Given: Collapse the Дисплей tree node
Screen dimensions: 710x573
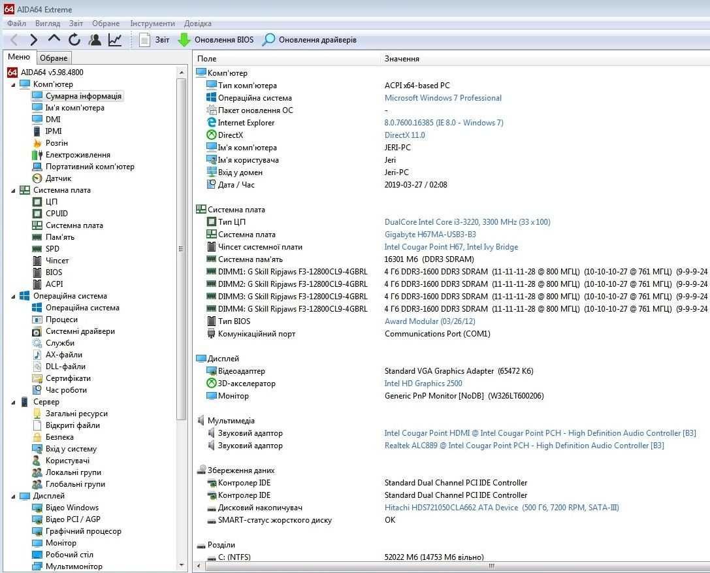Looking at the screenshot, I should click(13, 497).
